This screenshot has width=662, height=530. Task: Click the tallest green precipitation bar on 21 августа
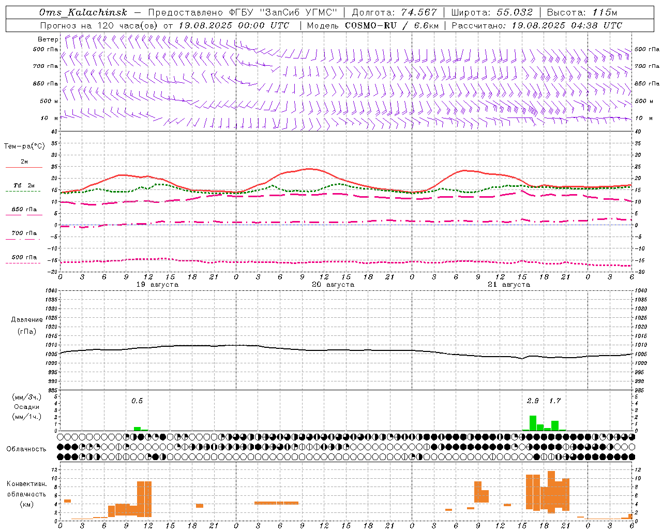(533, 423)
